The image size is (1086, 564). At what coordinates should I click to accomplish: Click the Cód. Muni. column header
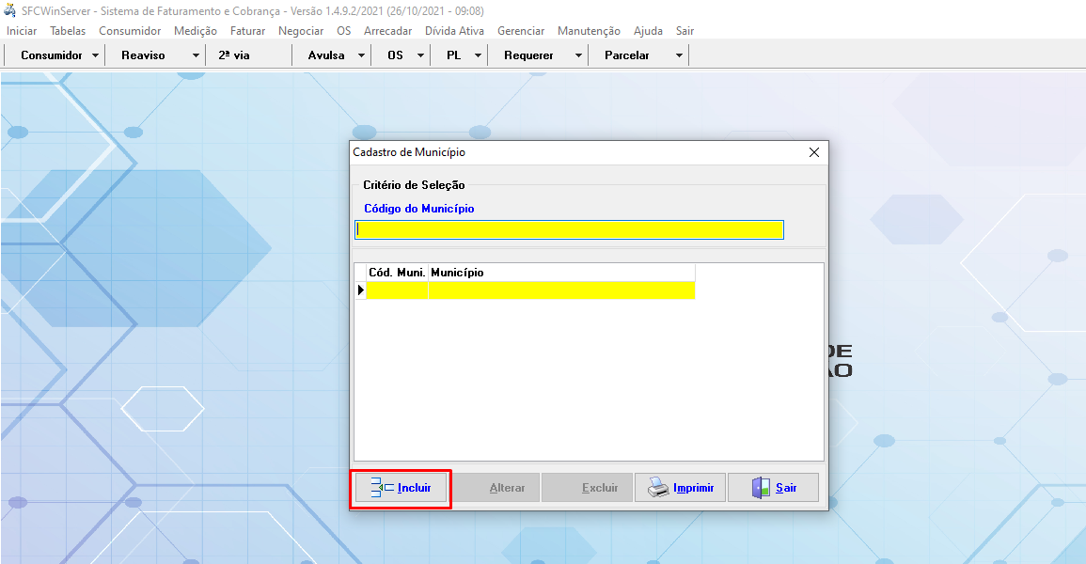pos(397,273)
